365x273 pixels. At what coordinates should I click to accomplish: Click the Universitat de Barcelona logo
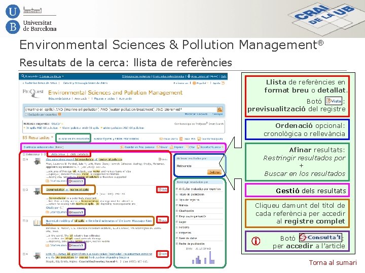click(x=31, y=19)
